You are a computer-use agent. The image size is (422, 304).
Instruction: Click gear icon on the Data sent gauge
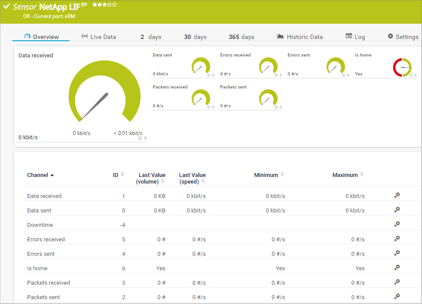[209, 75]
